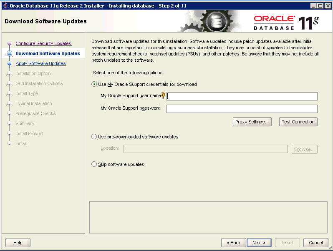333x251 pixels.
Task: Go Back to the previous step
Action: (233, 243)
